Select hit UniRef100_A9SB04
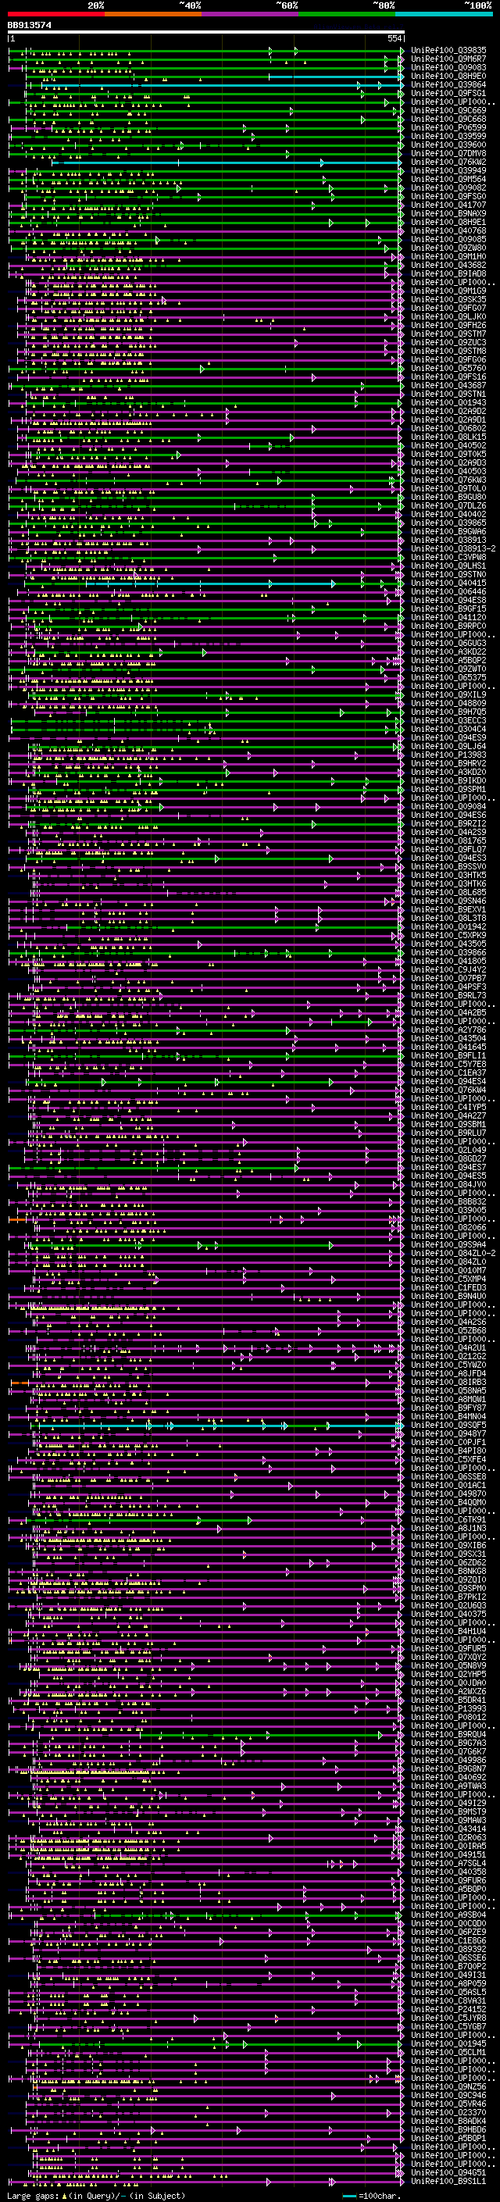This screenshot has height=2202, width=500. pos(448,1915)
